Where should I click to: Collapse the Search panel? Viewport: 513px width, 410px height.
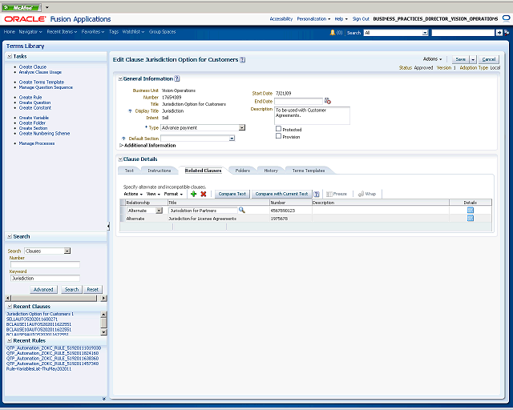10,236
